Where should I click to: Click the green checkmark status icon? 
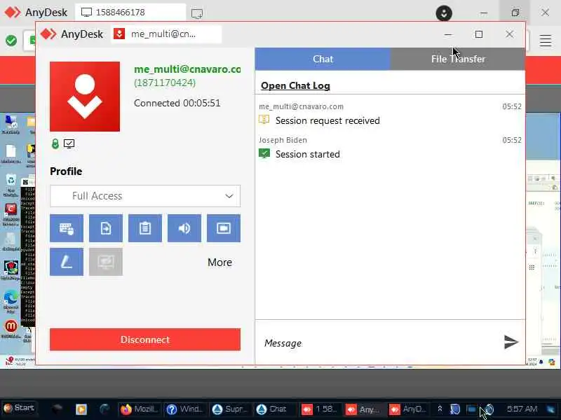[11, 41]
